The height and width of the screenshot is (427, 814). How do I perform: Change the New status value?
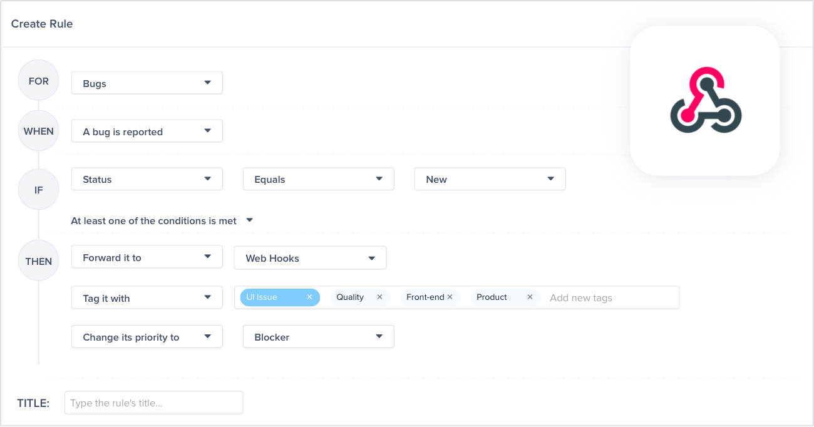click(490, 178)
